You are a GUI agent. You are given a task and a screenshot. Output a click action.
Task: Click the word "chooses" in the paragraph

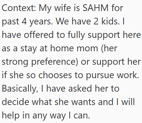(55, 75)
